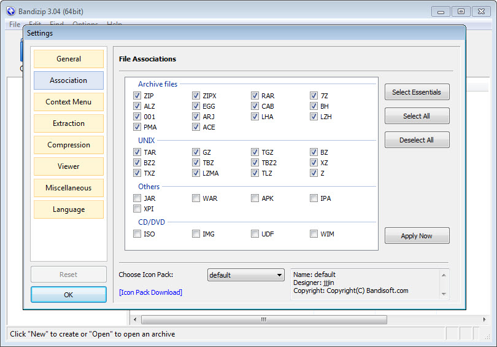The image size is (497, 347).
Task: Toggle the 001 checkbox
Action: (137, 117)
